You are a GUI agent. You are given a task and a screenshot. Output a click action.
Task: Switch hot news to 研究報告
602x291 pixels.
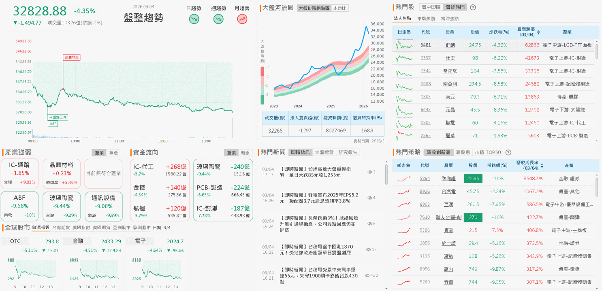pyautogui.click(x=348, y=152)
